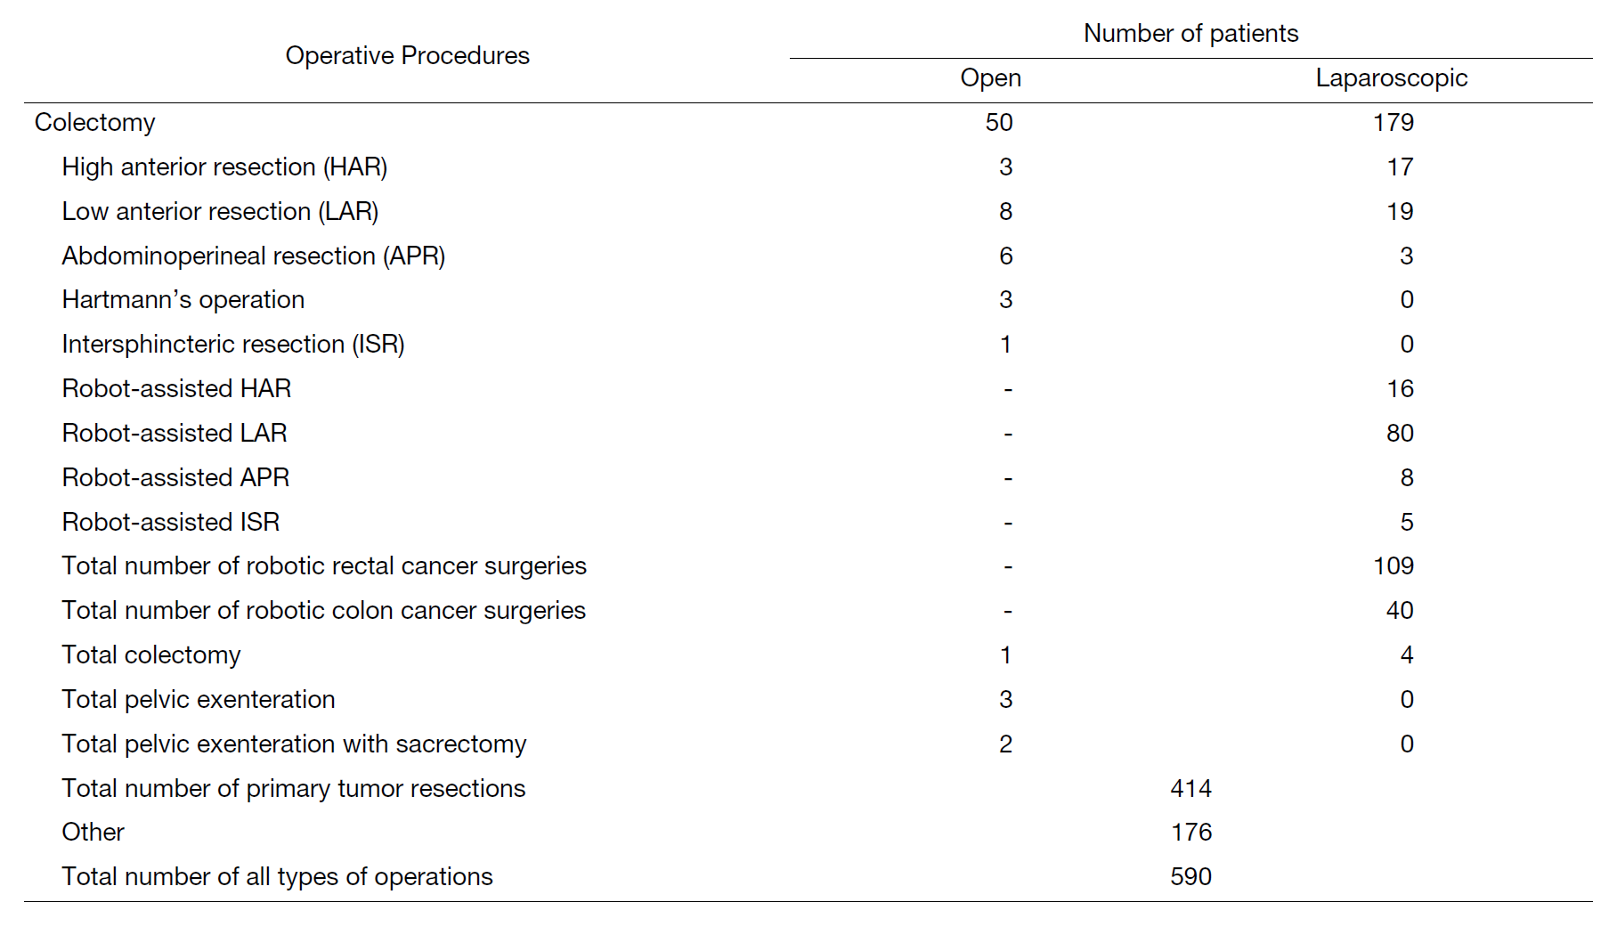Click primary tumor resections value 414
The width and height of the screenshot is (1617, 935).
(x=1191, y=788)
